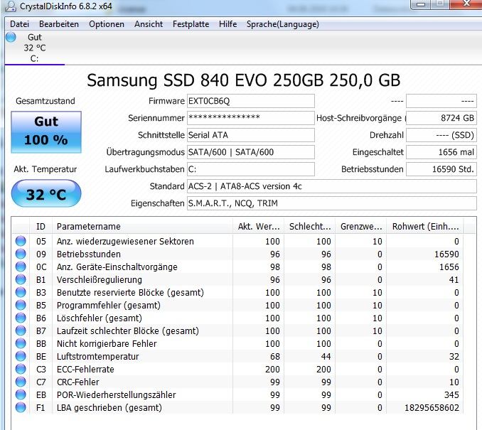Click the Samsung SSD 840 EVO title
Screen dimensions: 482x430
coord(243,80)
